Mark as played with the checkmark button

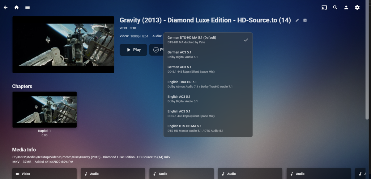(x=156, y=50)
